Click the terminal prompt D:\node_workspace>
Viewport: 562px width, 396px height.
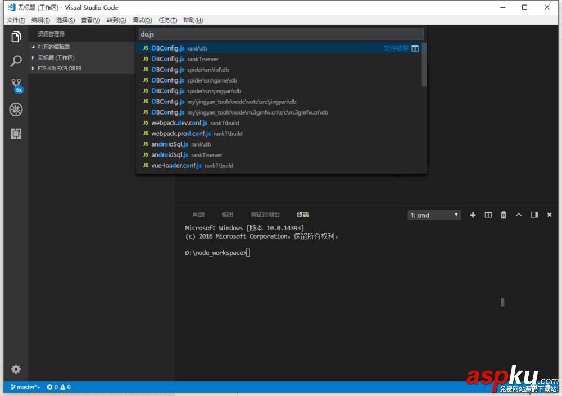(216, 253)
